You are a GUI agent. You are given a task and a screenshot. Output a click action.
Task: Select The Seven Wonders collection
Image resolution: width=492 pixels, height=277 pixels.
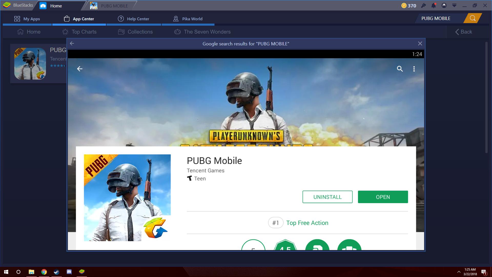coord(207,32)
